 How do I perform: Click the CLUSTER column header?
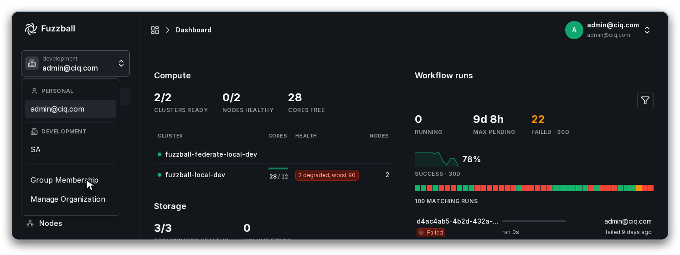pos(170,136)
